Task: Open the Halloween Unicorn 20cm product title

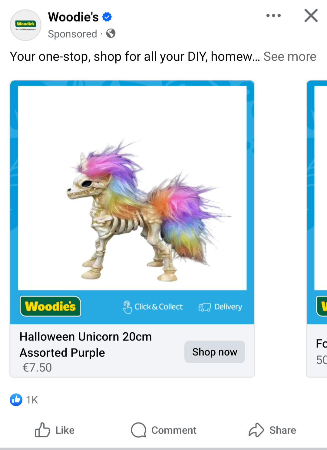Action: tap(86, 345)
